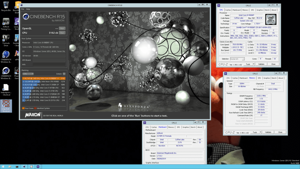Click the Info input field in Cinebench
This screenshot has width=300, height=169.
(x=49, y=65)
